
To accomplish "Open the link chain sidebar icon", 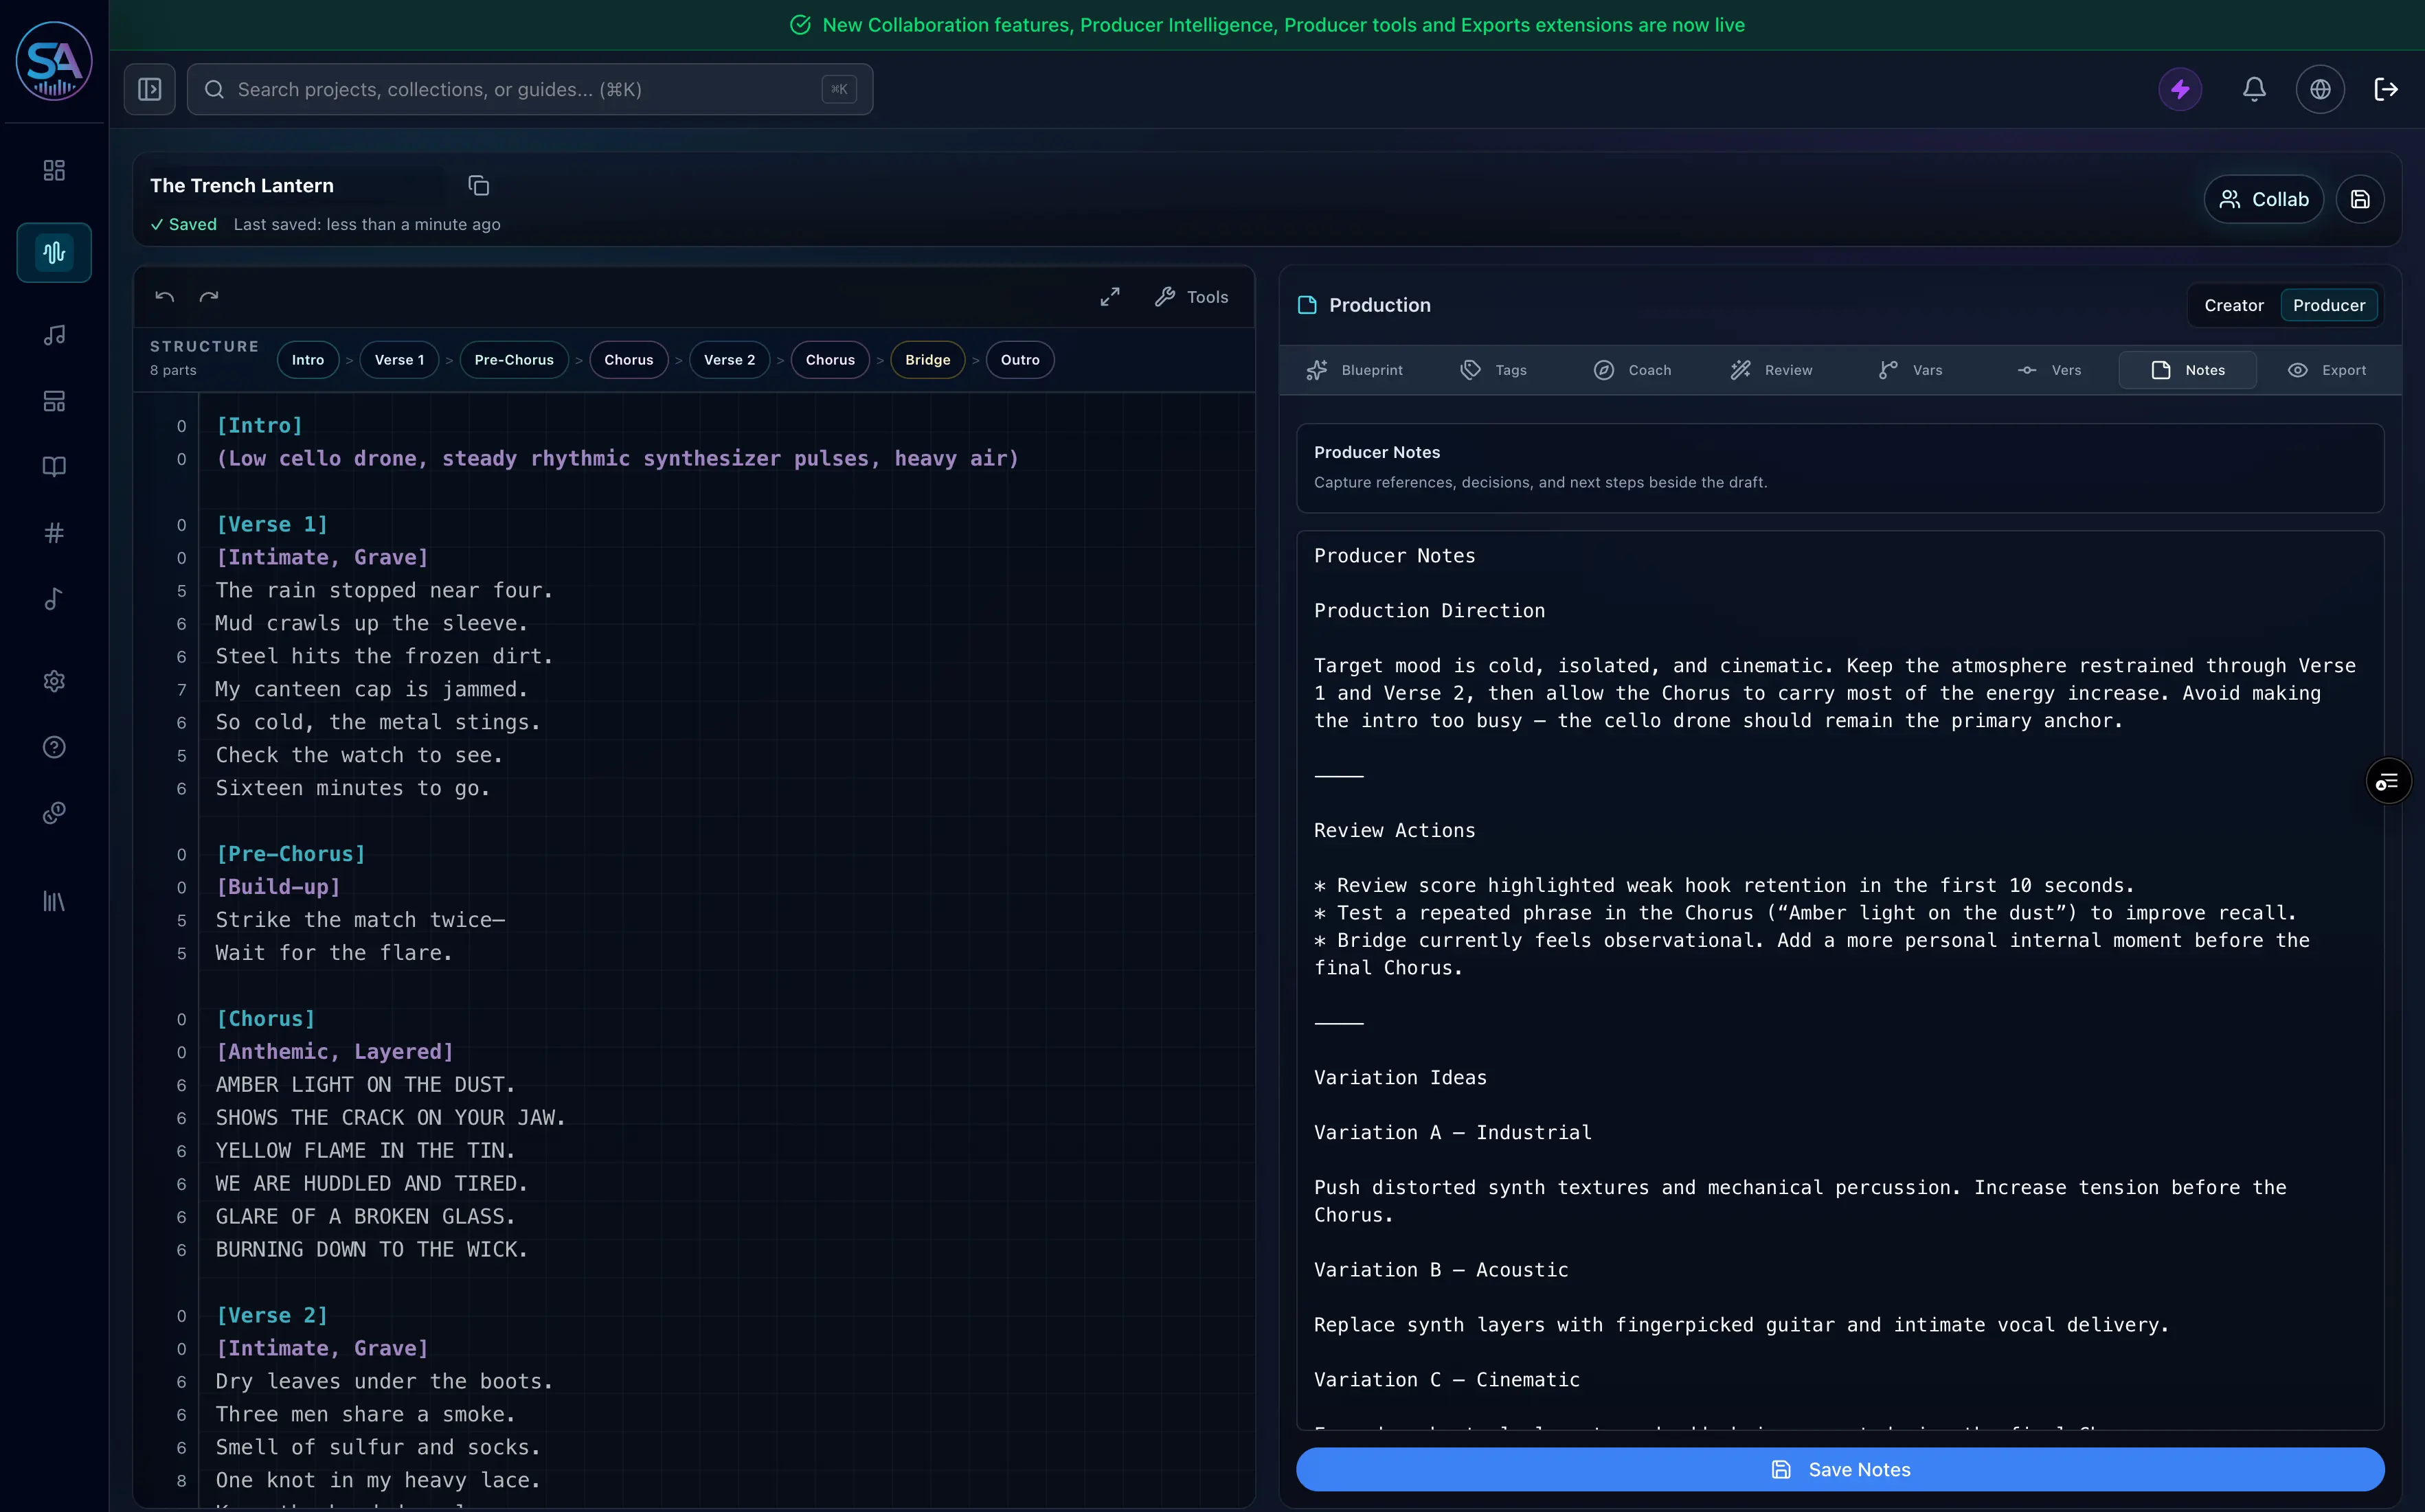I will click(54, 813).
